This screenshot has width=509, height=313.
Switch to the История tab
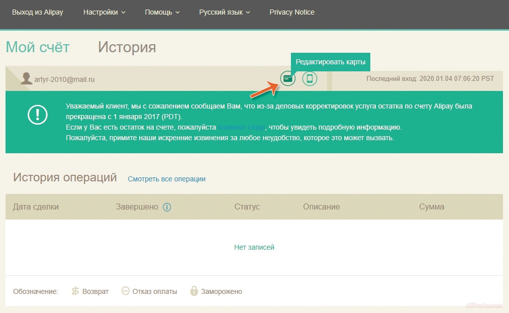[127, 47]
